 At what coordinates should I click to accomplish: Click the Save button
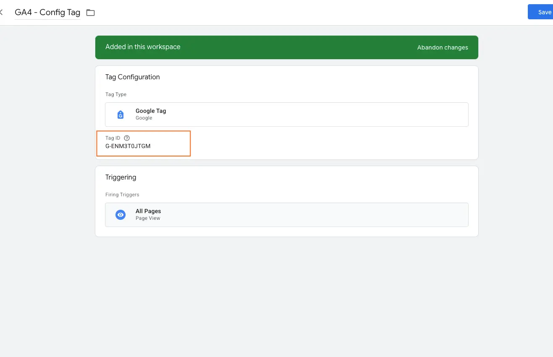point(541,12)
